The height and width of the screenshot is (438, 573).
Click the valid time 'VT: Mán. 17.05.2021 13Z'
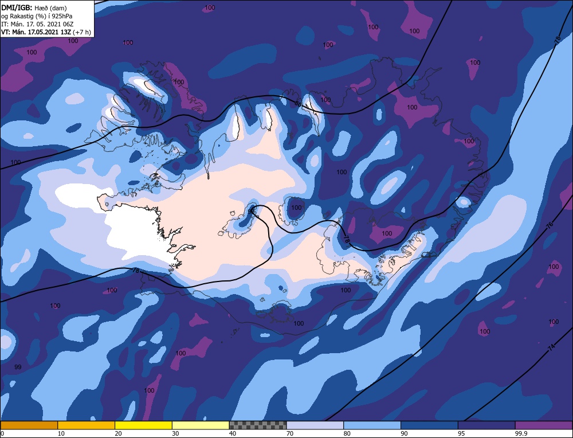(x=36, y=32)
